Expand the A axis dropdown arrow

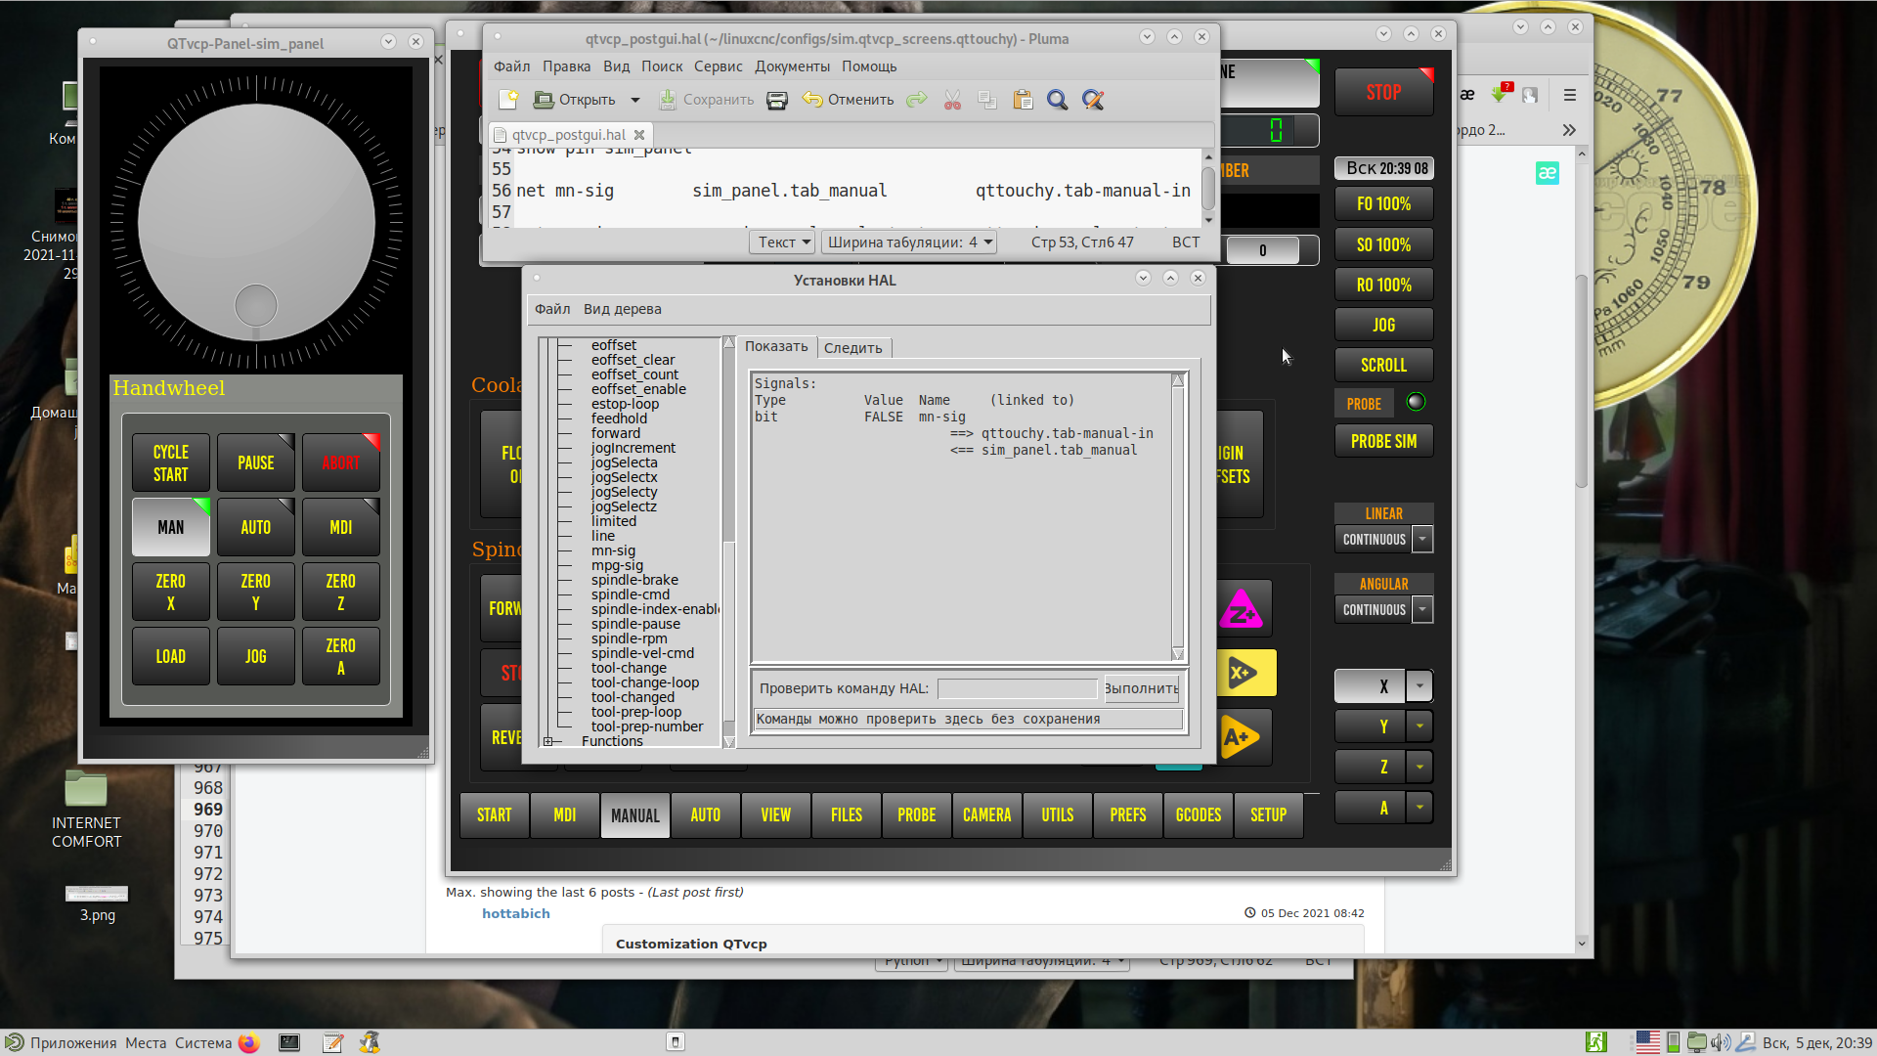click(1420, 808)
